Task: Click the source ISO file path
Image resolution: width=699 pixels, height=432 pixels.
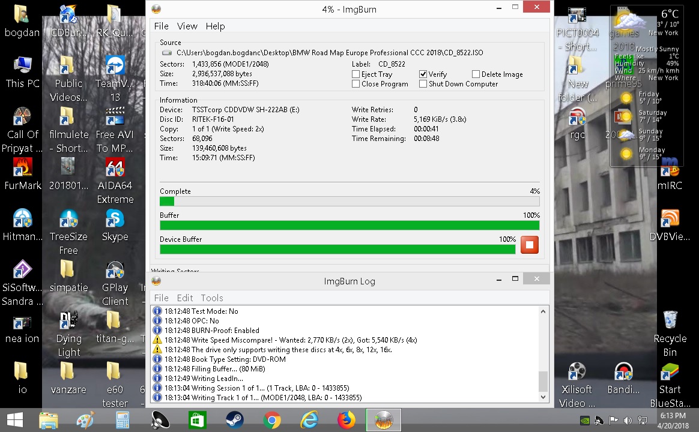Action: coord(330,53)
